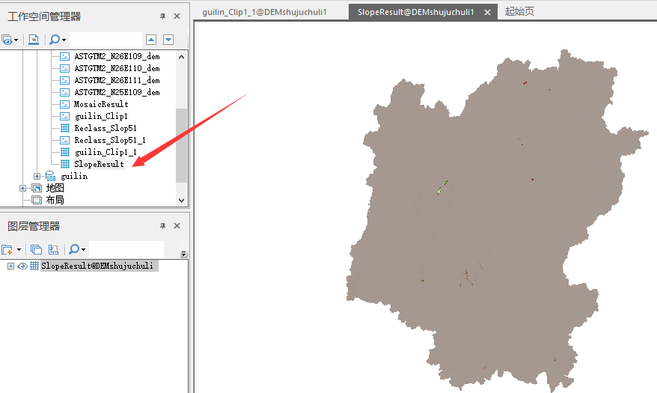Click the layer manager stacked layers icon
This screenshot has height=393, width=657.
(x=37, y=250)
